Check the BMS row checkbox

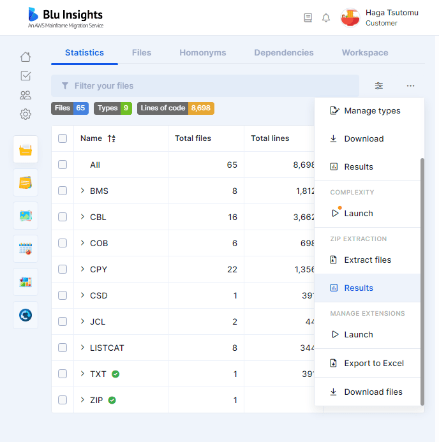pyautogui.click(x=63, y=191)
